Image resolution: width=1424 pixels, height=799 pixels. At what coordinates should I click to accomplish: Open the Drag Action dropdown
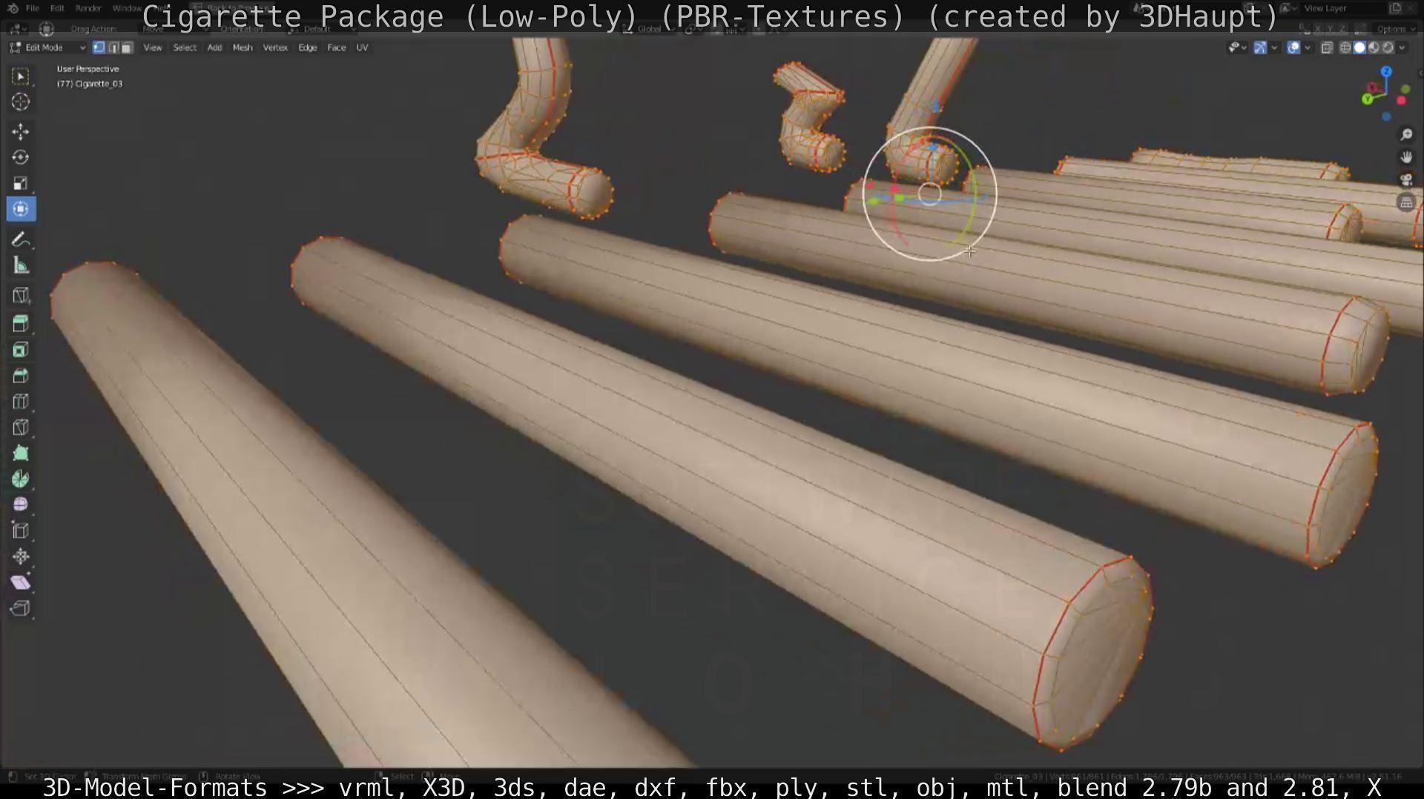[x=175, y=29]
